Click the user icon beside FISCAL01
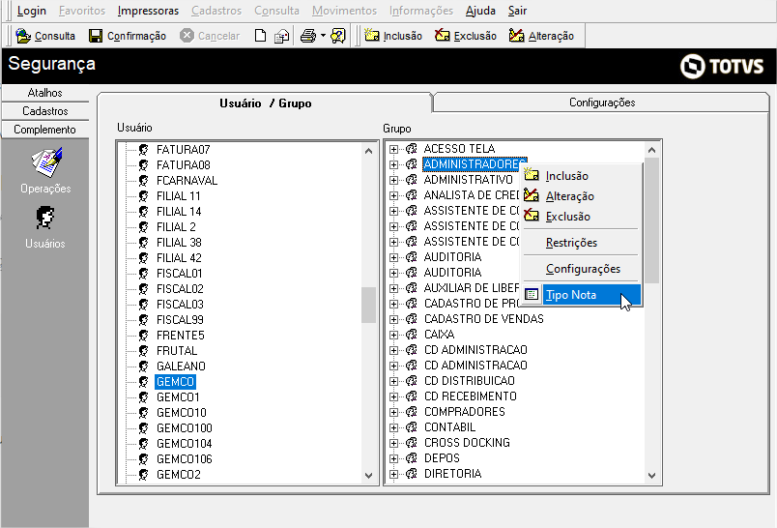 [x=143, y=273]
